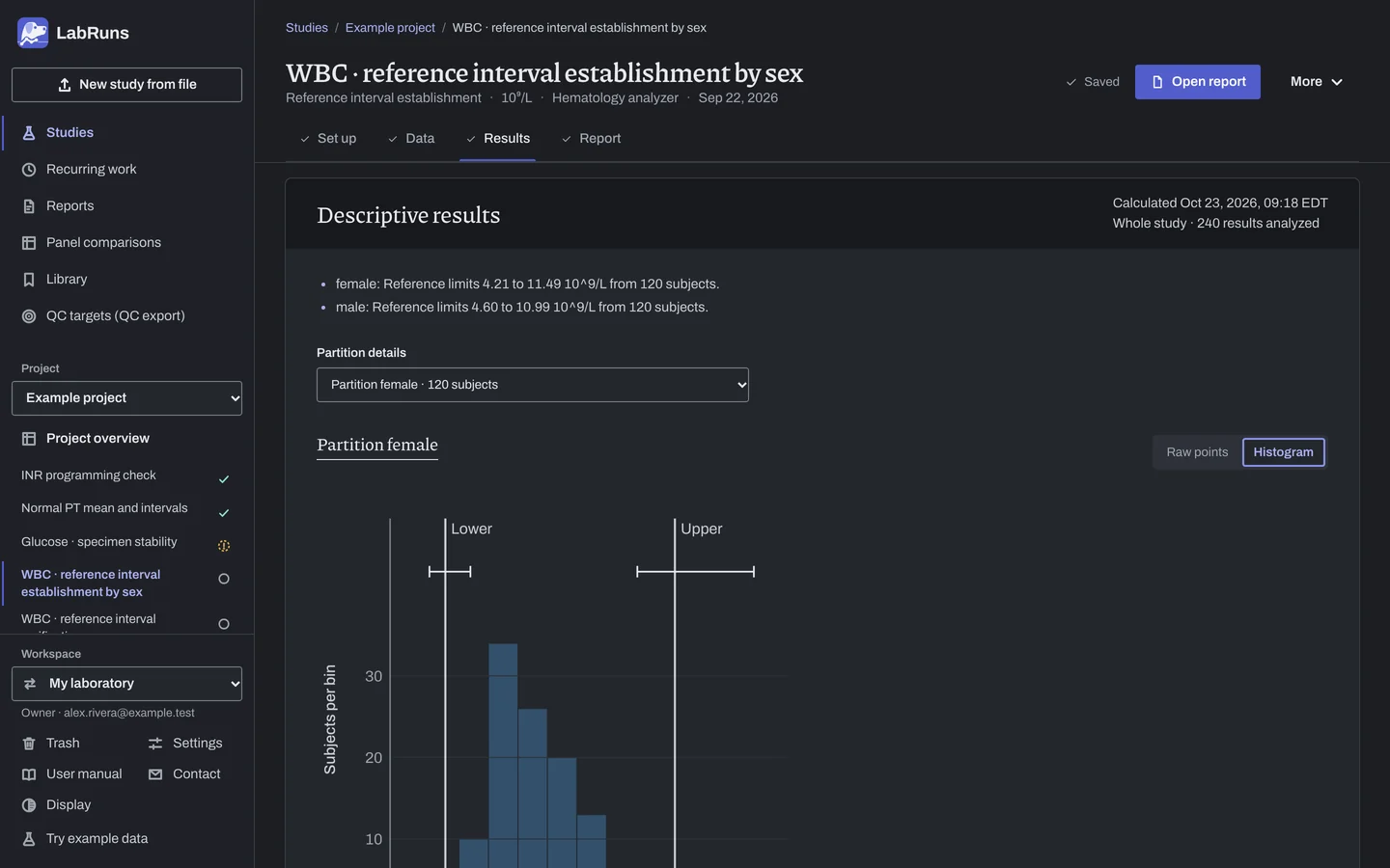Click the Upper limit label on chart
1390x868 pixels.
701,529
